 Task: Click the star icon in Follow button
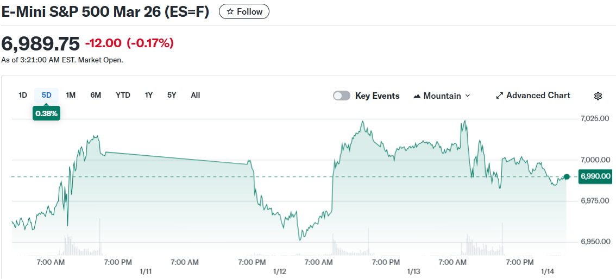230,11
